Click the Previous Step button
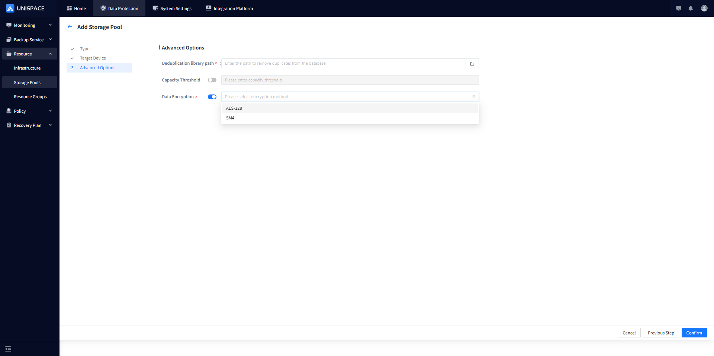 point(661,333)
